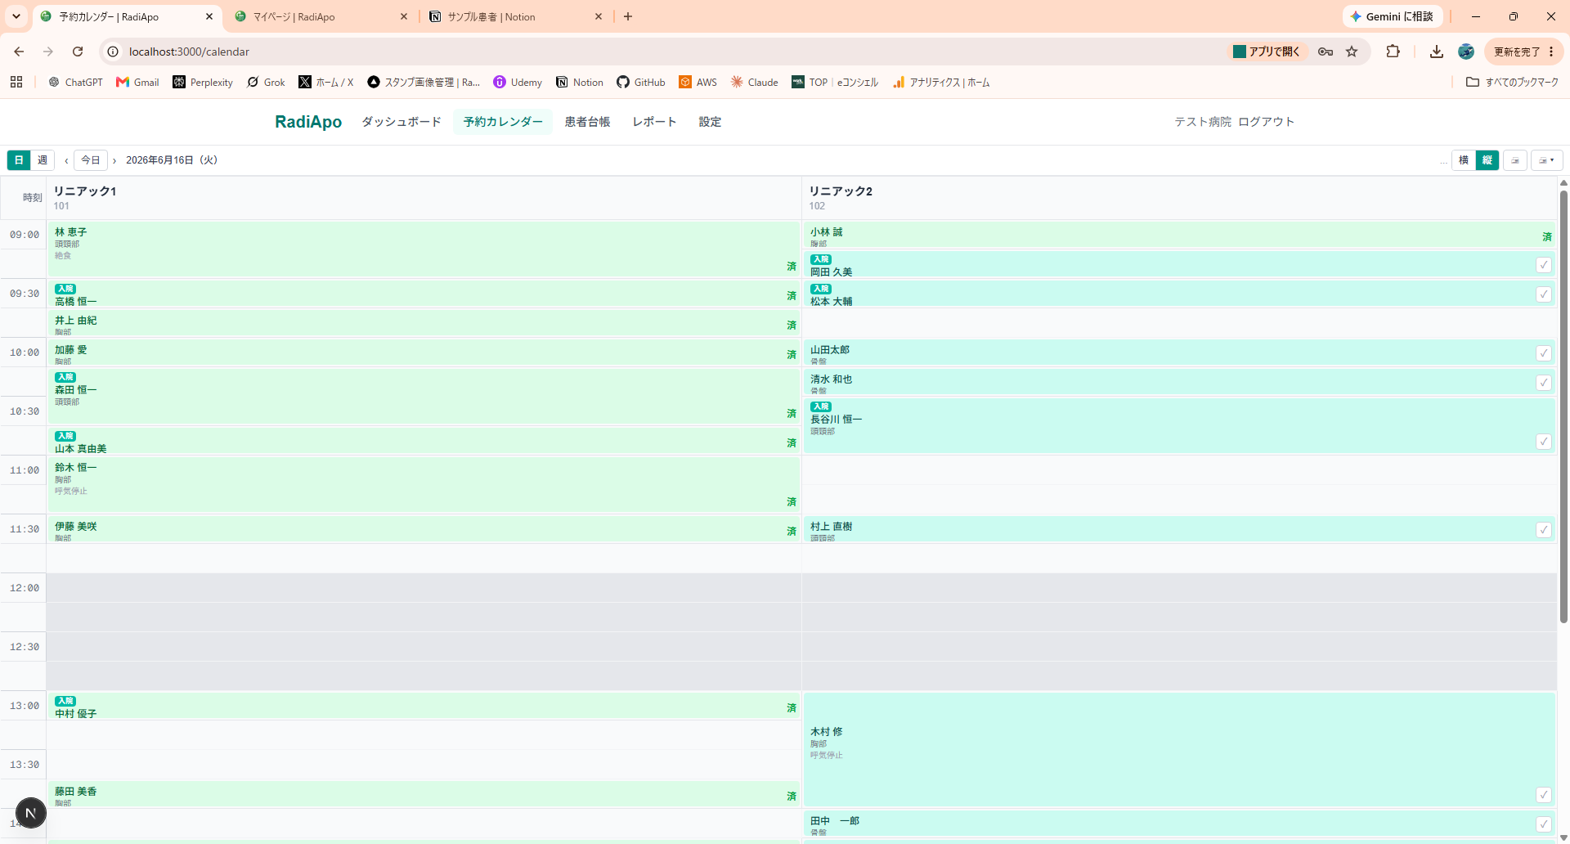Switch to vertical (縦) layout
This screenshot has width=1570, height=844.
(1487, 160)
